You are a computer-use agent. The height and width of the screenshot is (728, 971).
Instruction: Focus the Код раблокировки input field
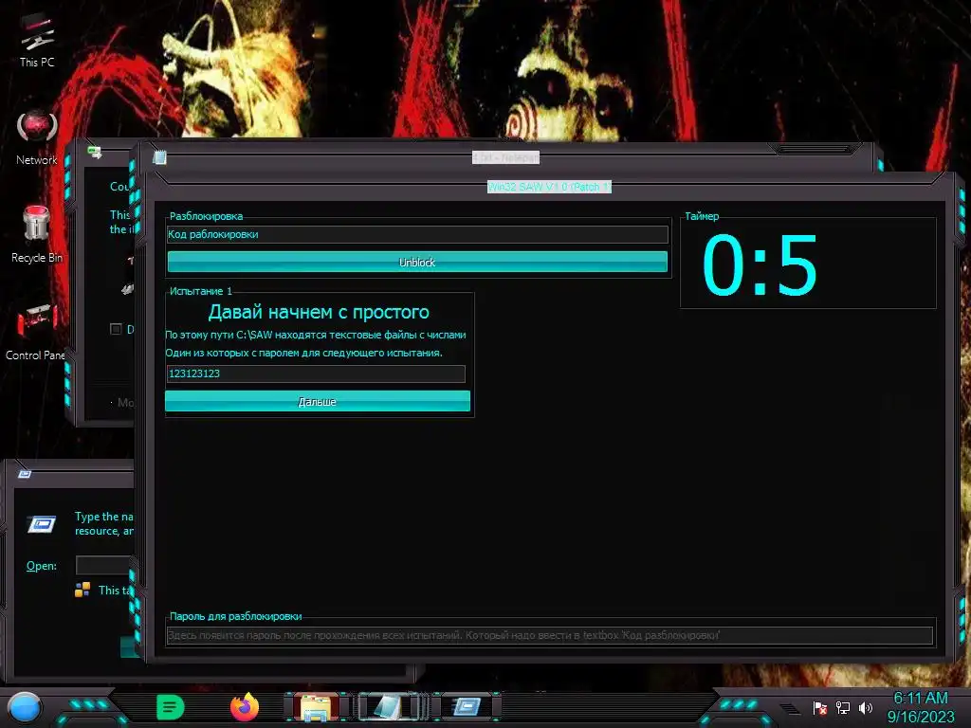point(417,235)
